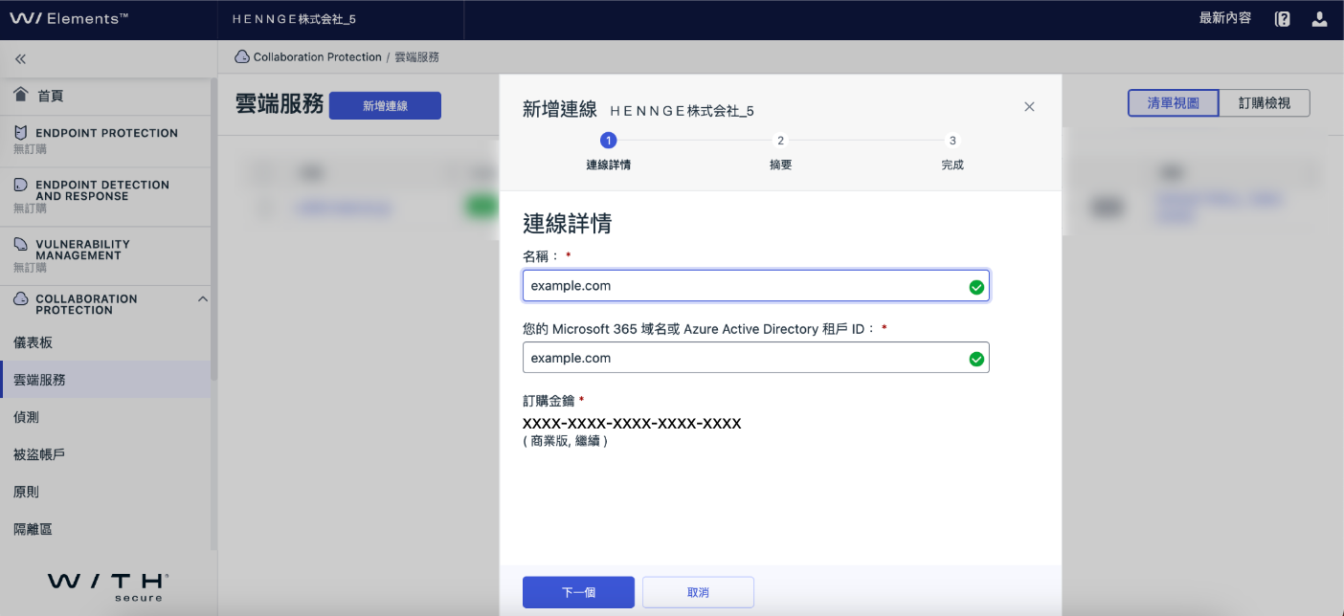This screenshot has width=1344, height=616.
Task: Click step 2 摘要 in the wizard
Action: tap(780, 151)
